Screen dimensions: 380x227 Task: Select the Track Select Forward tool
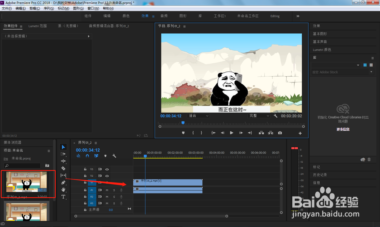point(63,154)
